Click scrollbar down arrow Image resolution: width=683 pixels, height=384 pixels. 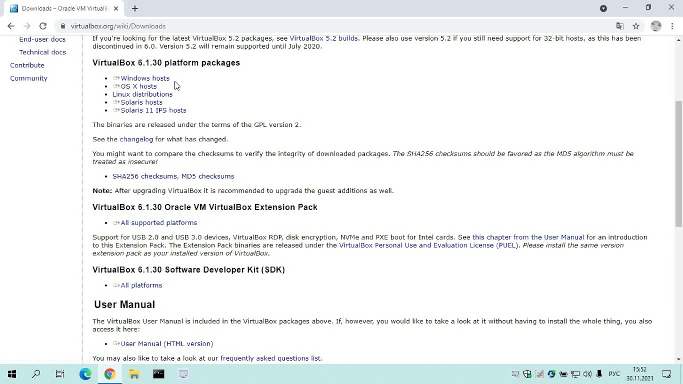[679, 359]
